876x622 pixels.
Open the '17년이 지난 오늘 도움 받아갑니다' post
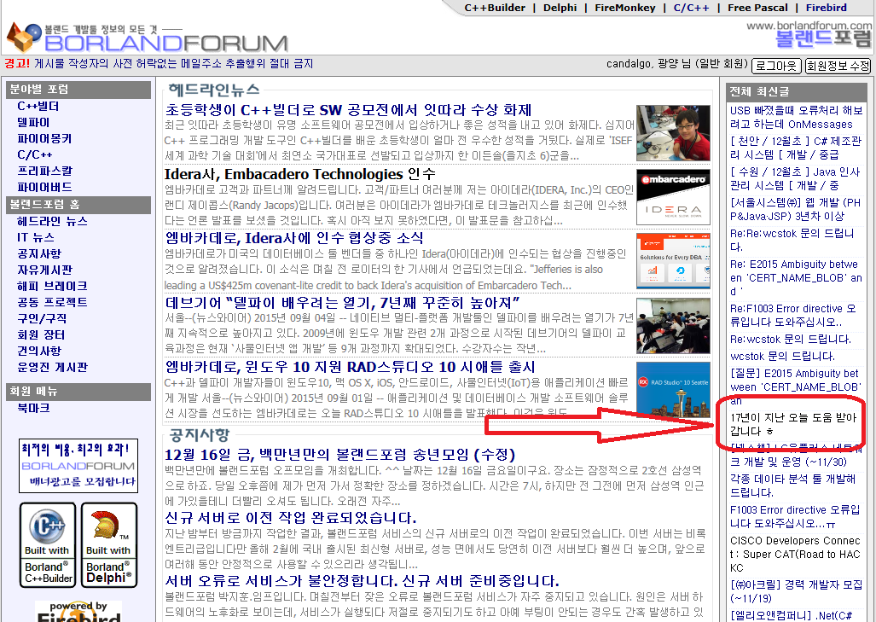[793, 424]
